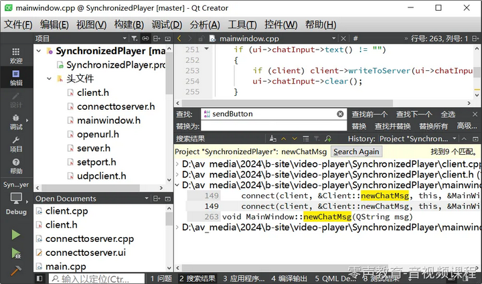The height and width of the screenshot is (284, 482).
Task: Open the 帮助 (Help) mode in sidebar
Action: point(16,166)
